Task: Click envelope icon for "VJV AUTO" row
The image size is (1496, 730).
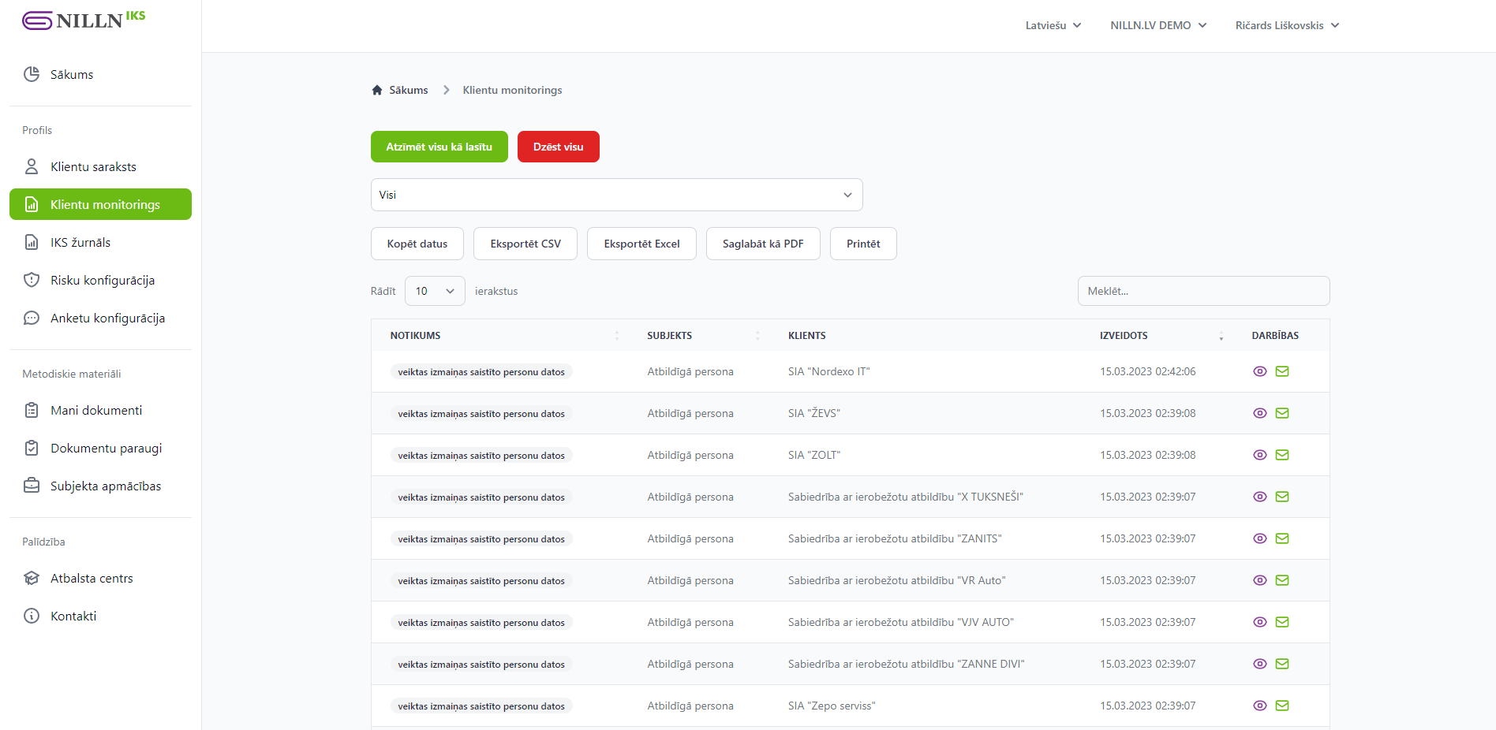Action: click(1282, 622)
